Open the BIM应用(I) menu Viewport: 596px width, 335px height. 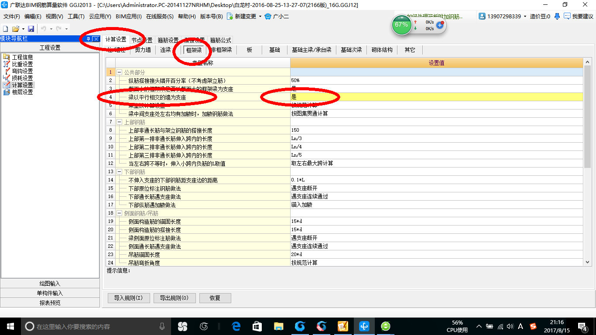click(129, 17)
